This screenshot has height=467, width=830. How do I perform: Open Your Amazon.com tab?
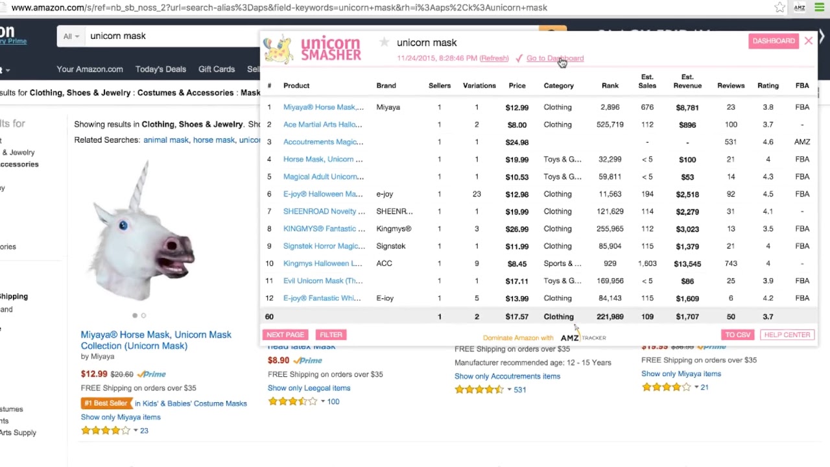89,69
